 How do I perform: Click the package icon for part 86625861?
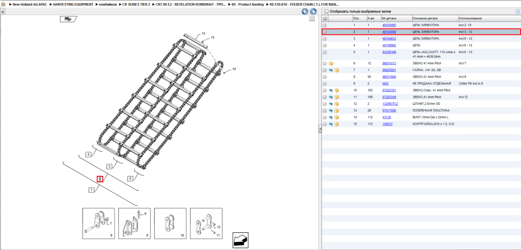click(x=336, y=70)
